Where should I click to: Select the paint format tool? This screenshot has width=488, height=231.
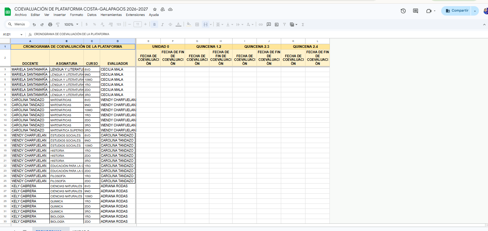58,25
